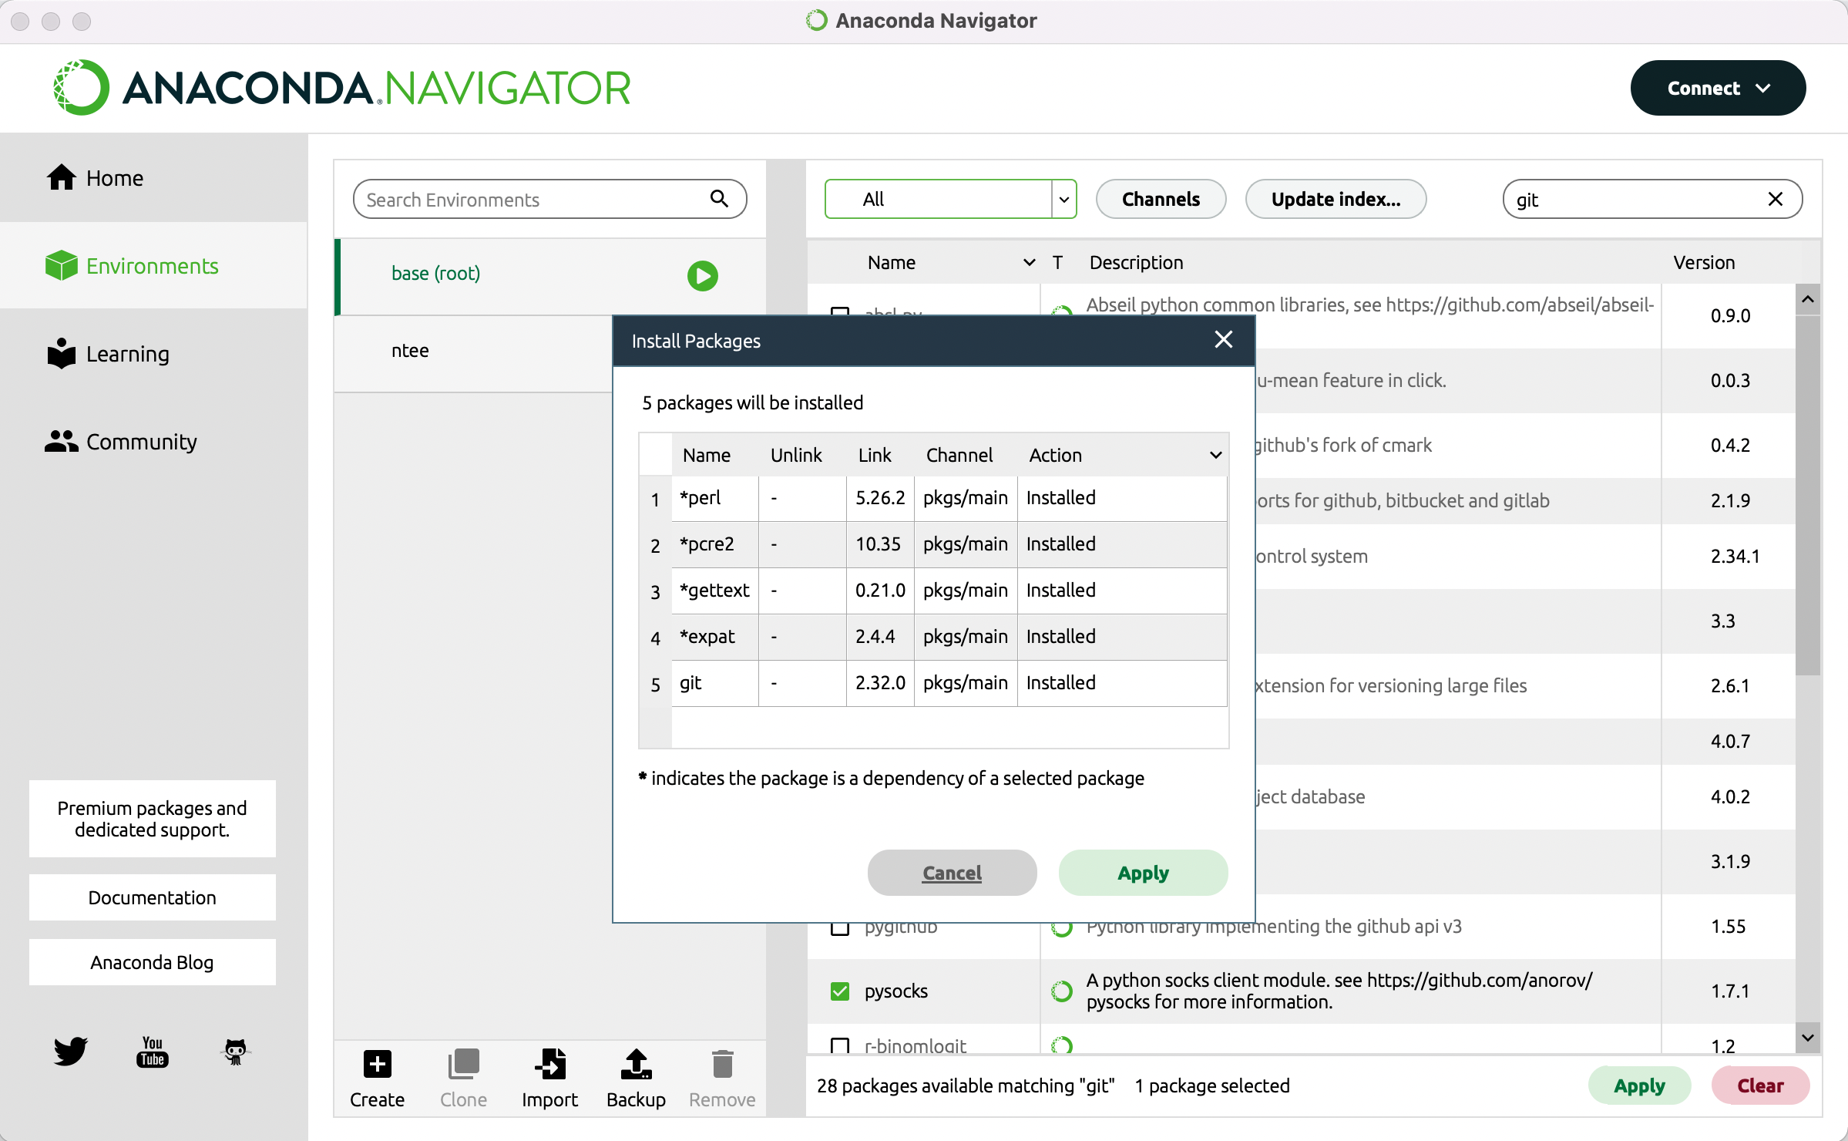Click the Remove environment trash icon
Image resolution: width=1848 pixels, height=1141 pixels.
(722, 1065)
